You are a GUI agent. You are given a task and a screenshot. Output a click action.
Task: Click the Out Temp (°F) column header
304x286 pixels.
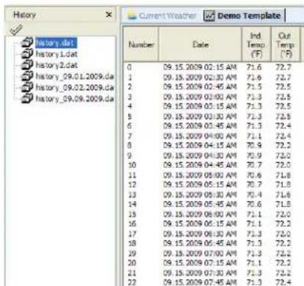click(285, 44)
